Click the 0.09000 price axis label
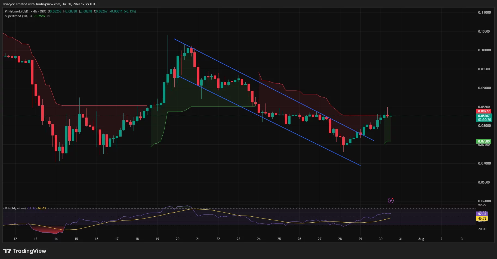 (x=484, y=88)
